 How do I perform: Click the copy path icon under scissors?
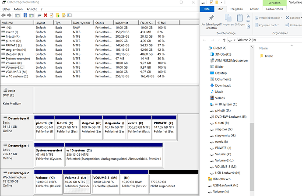click(248, 21)
